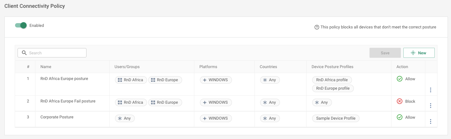Select the RnD Europe profile chip

click(333, 88)
